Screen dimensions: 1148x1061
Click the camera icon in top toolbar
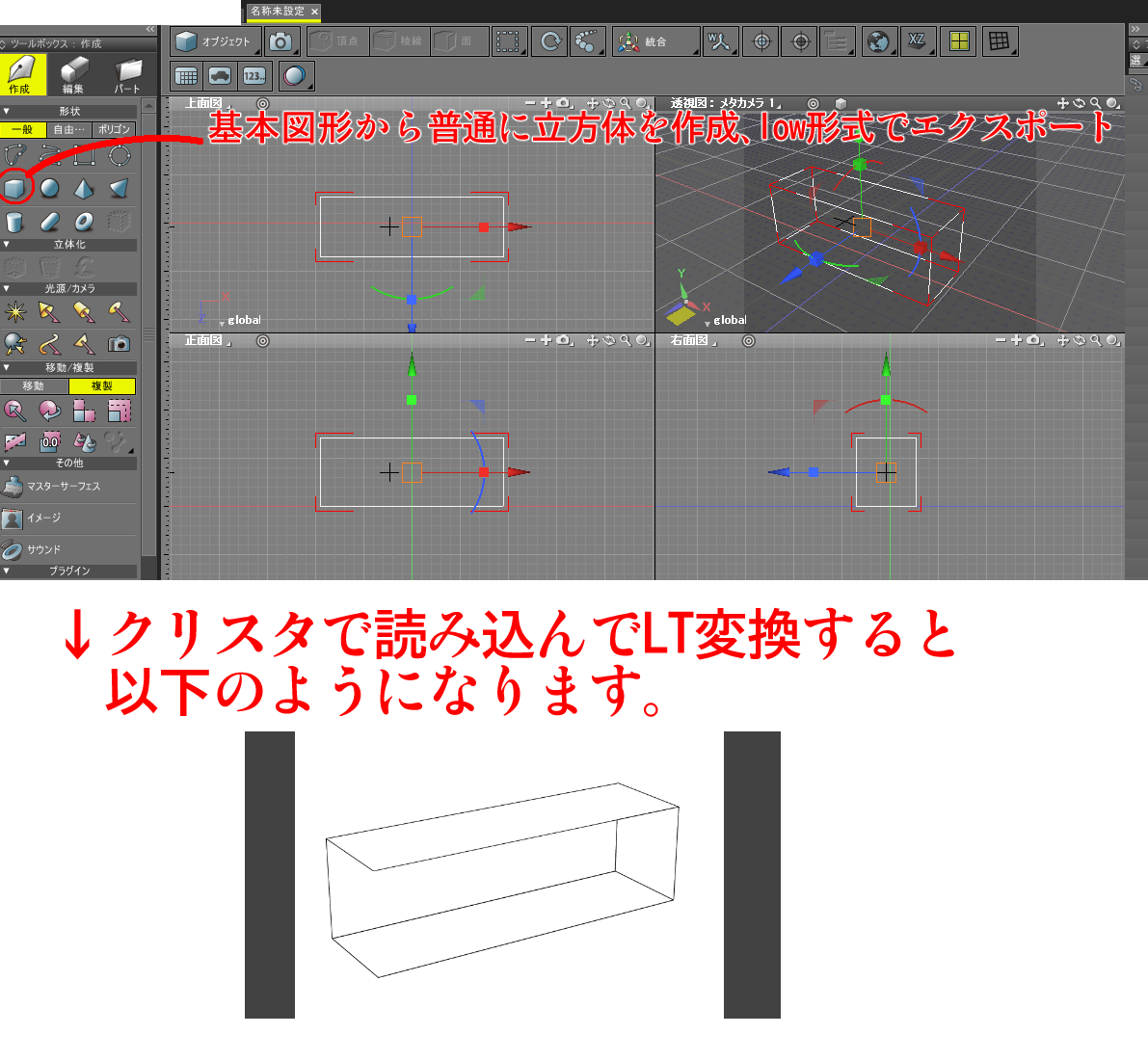pos(280,41)
